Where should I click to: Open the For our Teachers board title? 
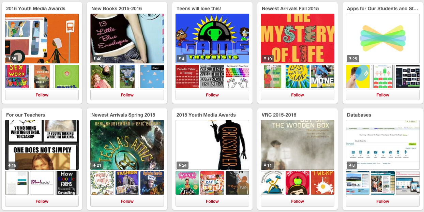(26, 115)
